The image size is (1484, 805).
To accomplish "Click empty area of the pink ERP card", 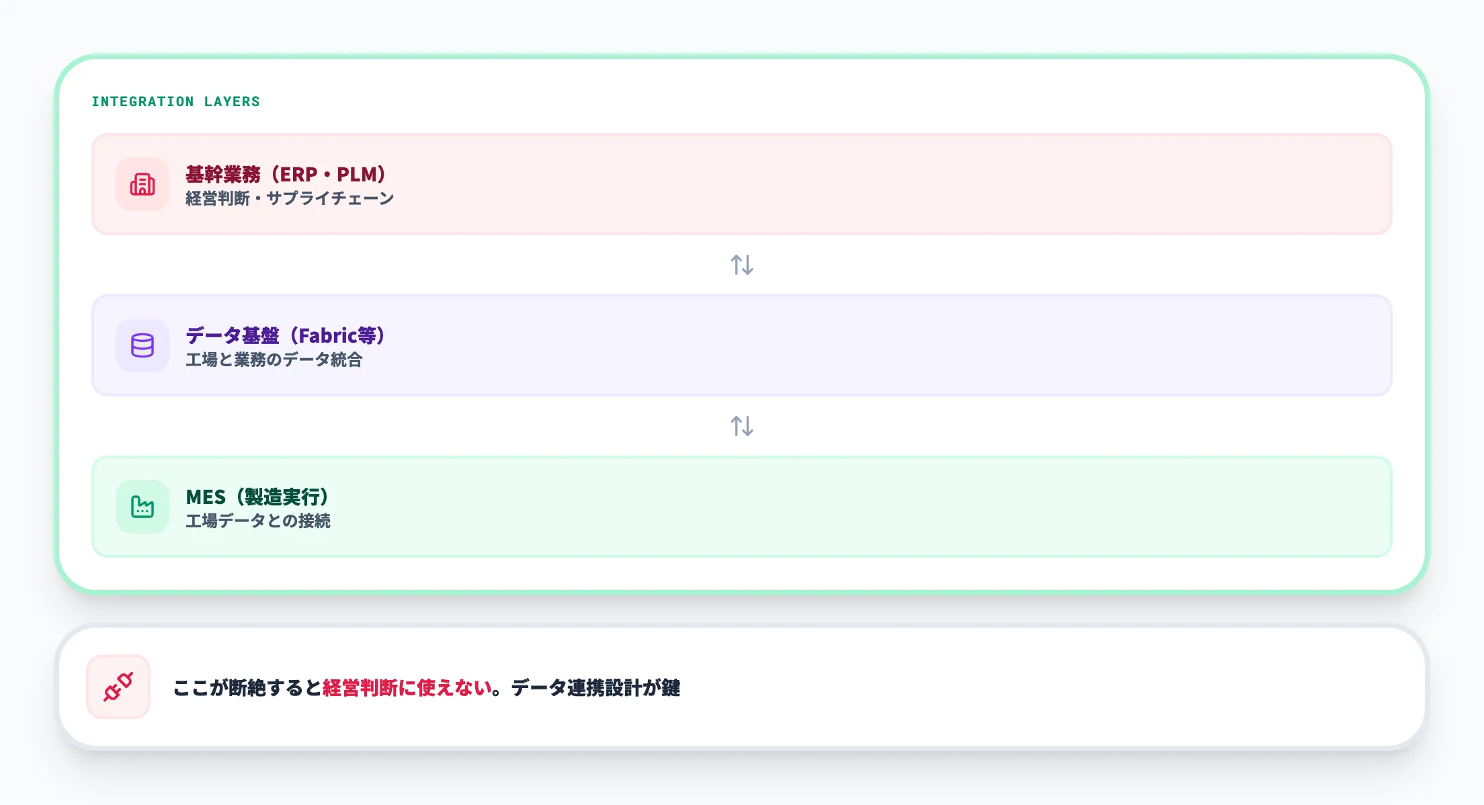I will point(874,184).
